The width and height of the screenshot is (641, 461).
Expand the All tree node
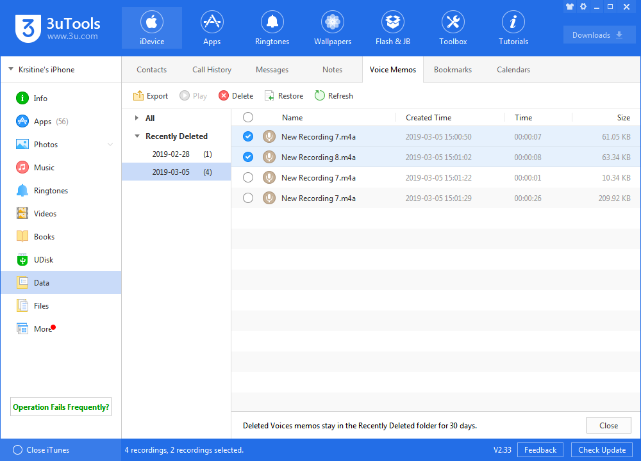[x=137, y=118]
